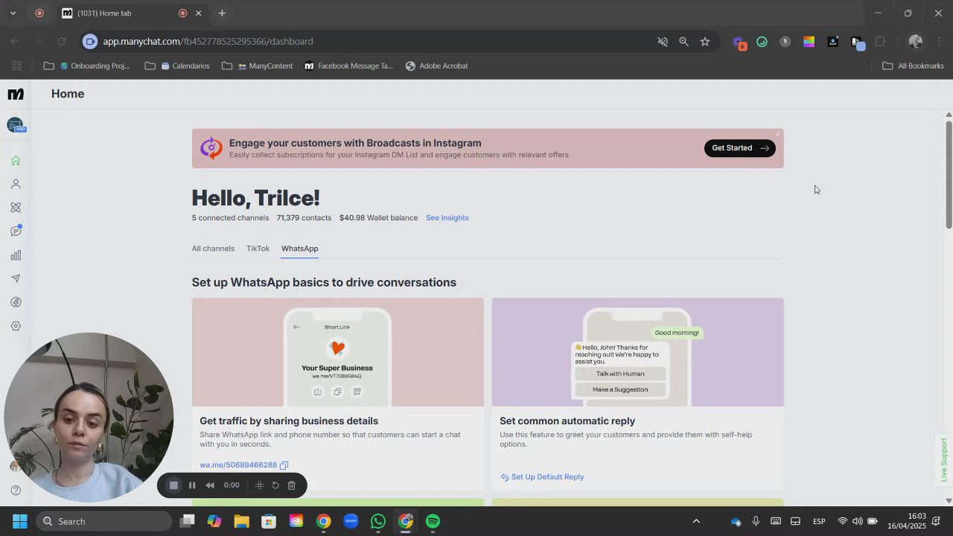The width and height of the screenshot is (953, 536).
Task: Open the taskbar clock and date
Action: tap(906, 521)
